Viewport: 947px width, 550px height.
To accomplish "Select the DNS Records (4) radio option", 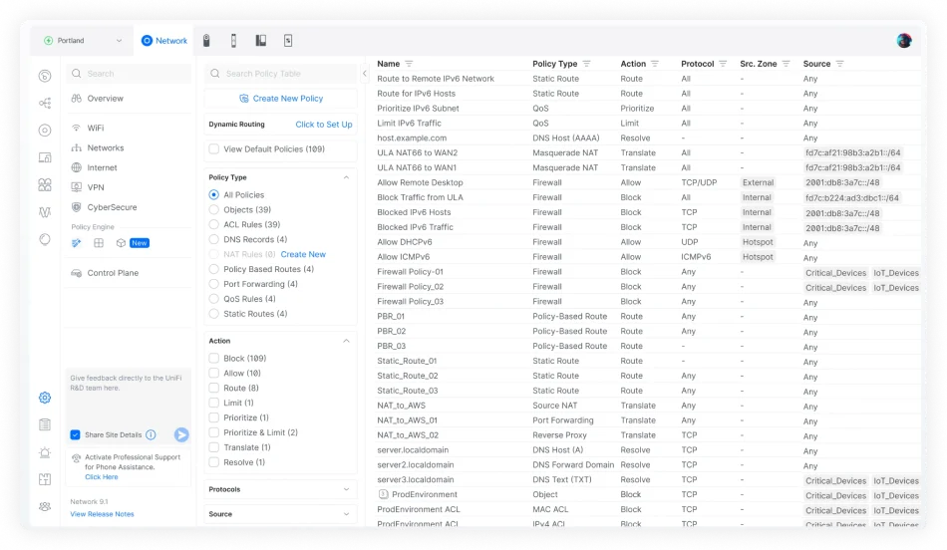I will 213,240.
